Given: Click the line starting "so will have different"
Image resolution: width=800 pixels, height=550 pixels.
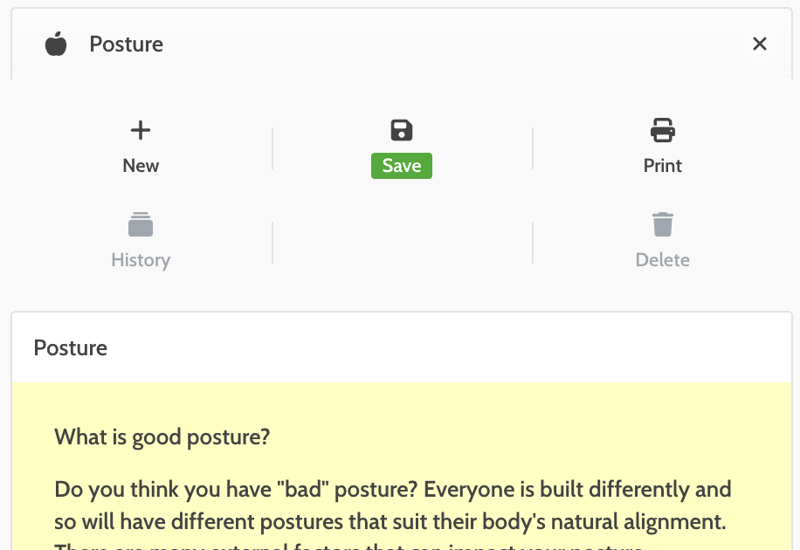Looking at the screenshot, I should pos(389,524).
